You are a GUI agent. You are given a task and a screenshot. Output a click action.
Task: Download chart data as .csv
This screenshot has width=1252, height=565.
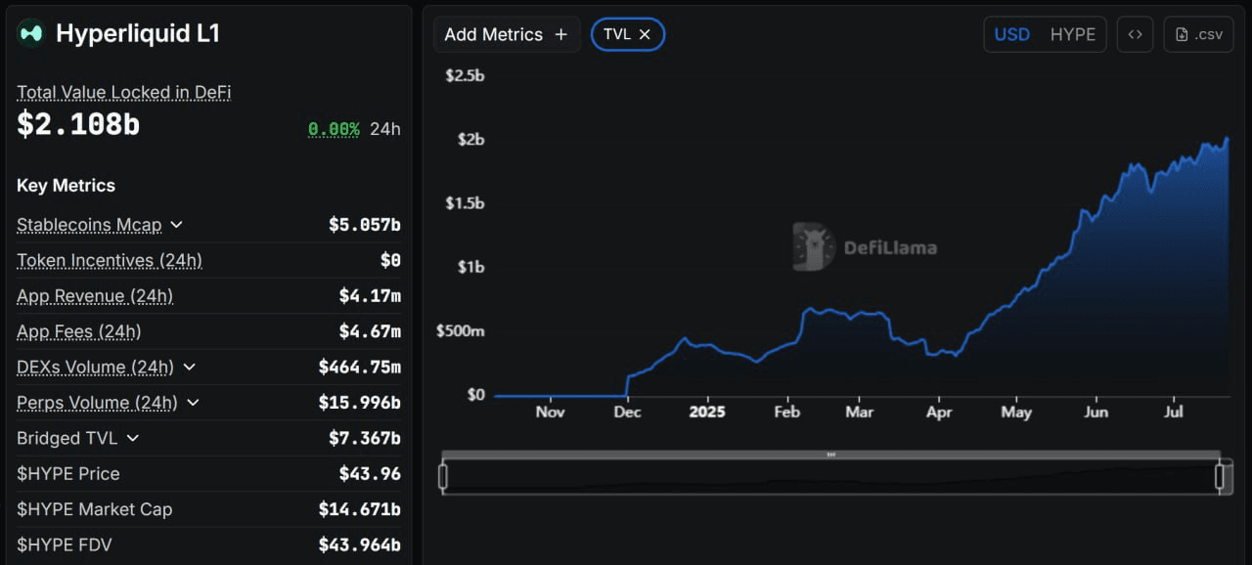pos(1198,34)
